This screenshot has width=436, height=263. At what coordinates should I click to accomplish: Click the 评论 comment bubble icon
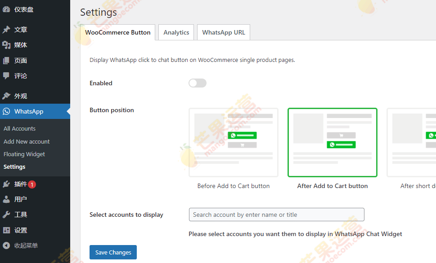[6, 76]
